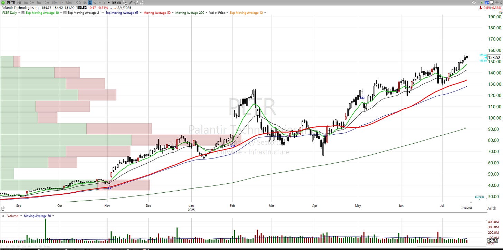
Task: Select the 78m timeframe
Action: (69, 2)
